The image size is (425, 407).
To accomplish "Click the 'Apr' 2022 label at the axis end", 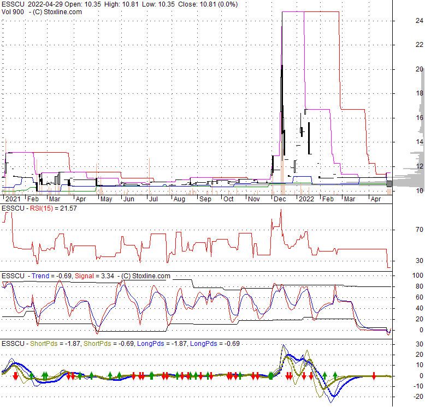I will (376, 199).
